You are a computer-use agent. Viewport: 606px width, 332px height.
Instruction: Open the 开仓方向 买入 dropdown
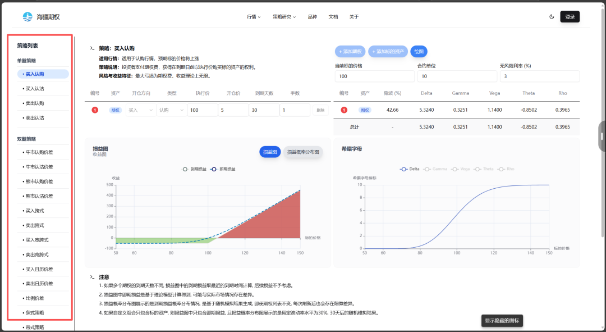[x=140, y=111]
